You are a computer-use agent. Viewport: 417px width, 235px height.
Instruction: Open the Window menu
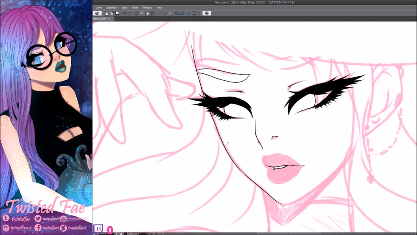147,8
